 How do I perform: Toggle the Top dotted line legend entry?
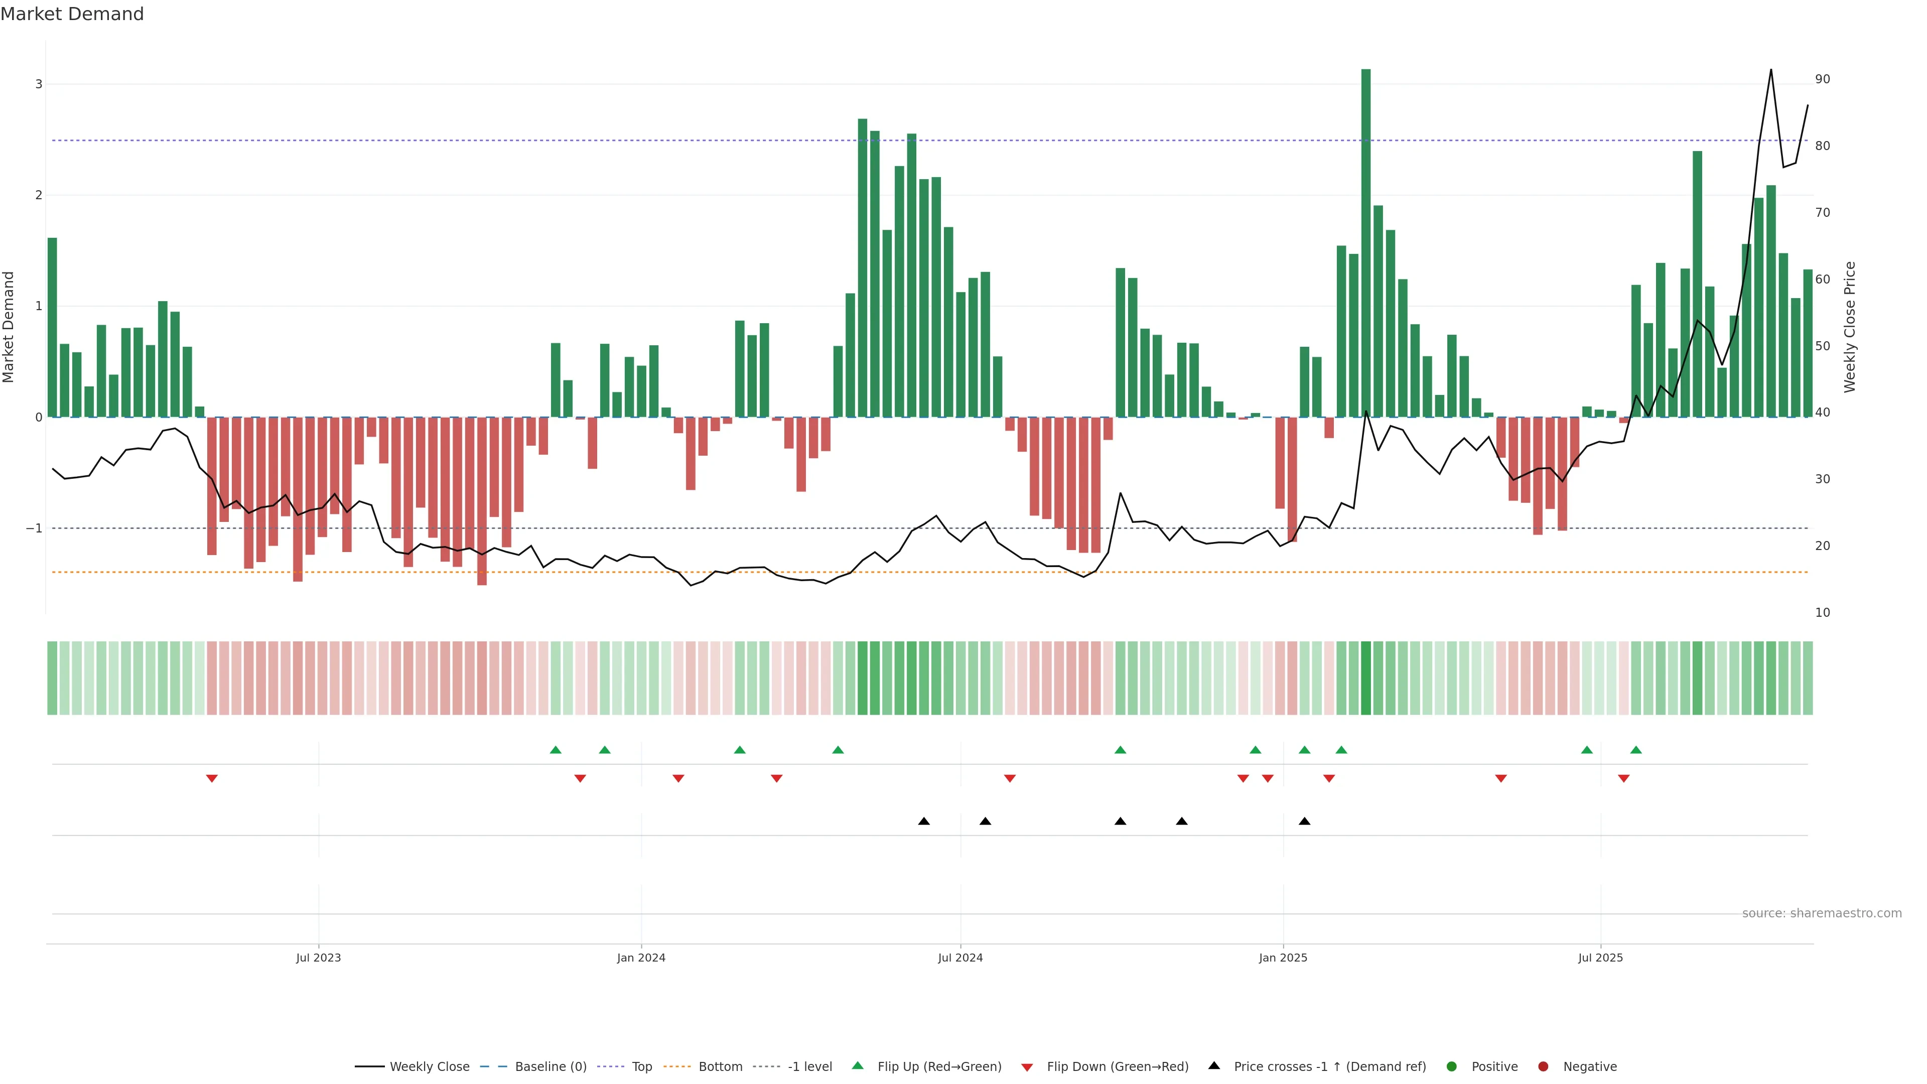pyautogui.click(x=641, y=1066)
